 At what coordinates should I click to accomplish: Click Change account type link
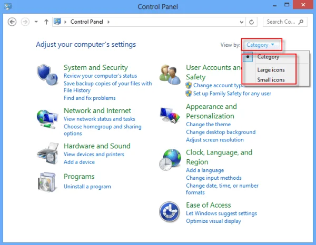[219, 86]
